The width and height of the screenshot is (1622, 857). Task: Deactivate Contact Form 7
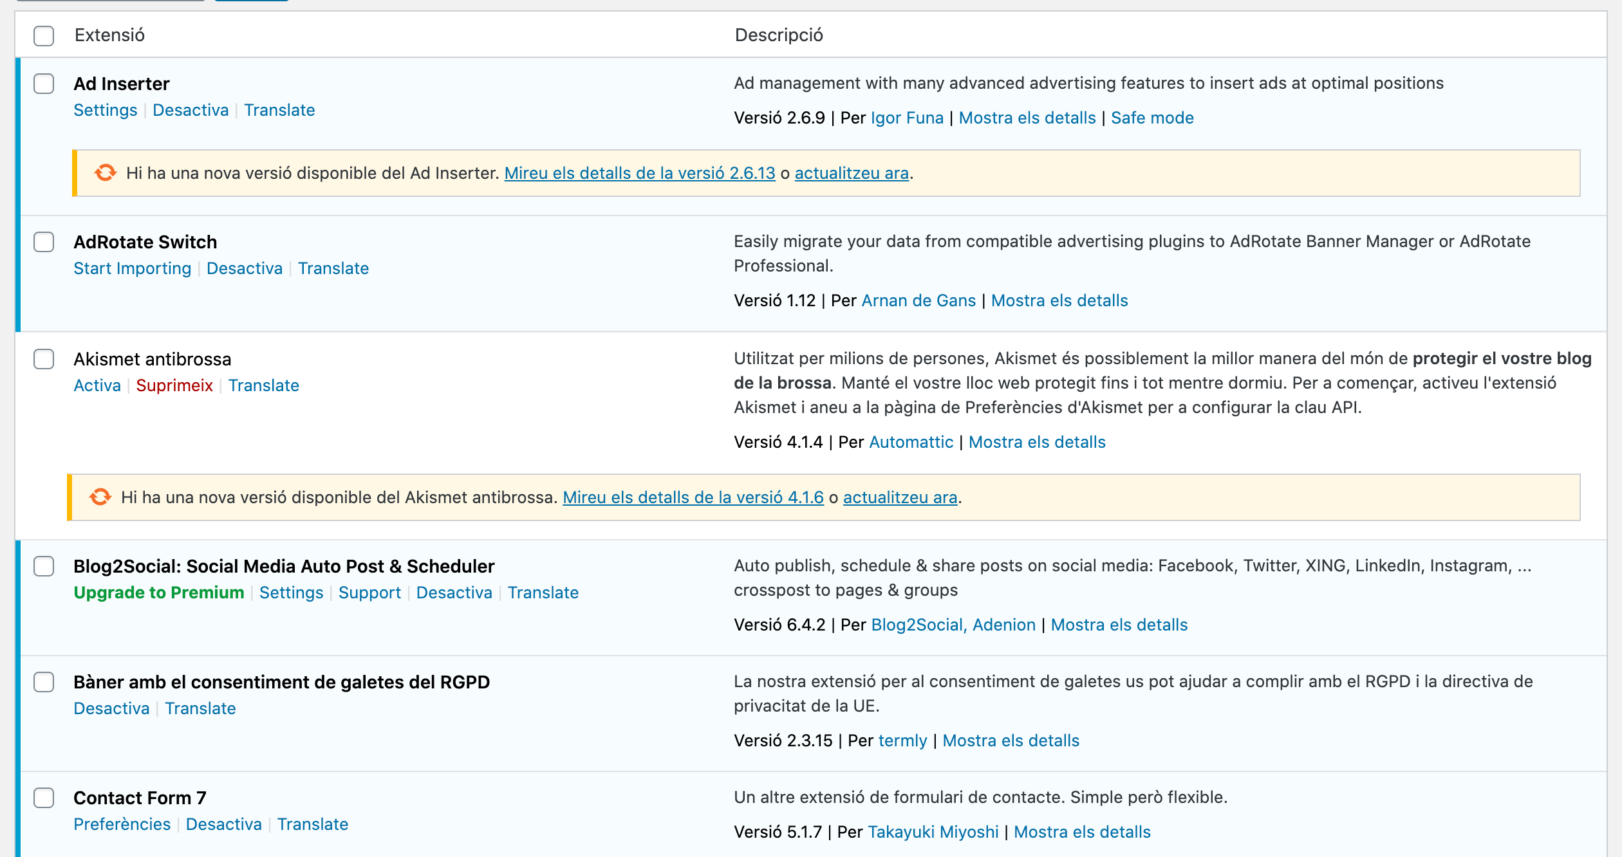[x=224, y=824]
